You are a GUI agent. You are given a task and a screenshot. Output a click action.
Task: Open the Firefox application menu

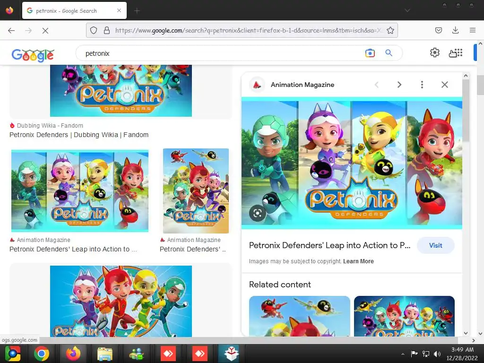coord(472,30)
